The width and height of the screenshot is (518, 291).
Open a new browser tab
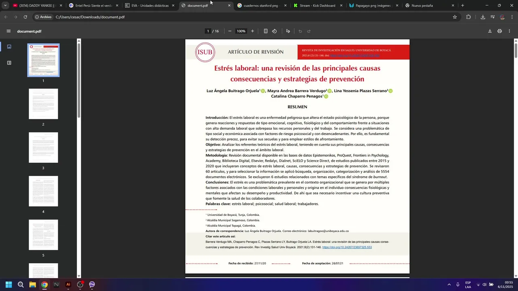[x=463, y=6]
